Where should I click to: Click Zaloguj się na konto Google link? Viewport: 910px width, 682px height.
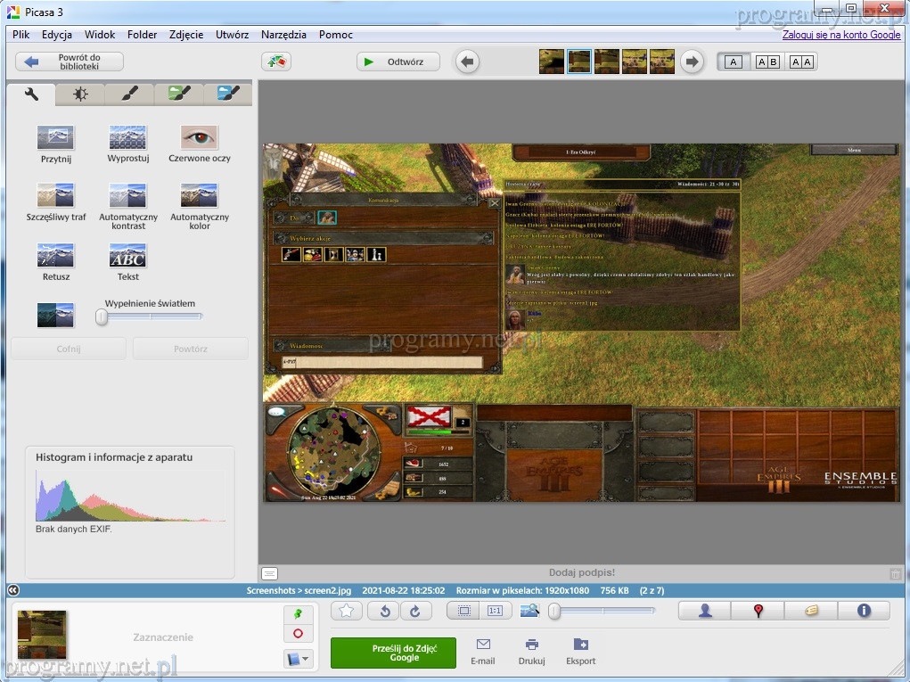point(841,35)
